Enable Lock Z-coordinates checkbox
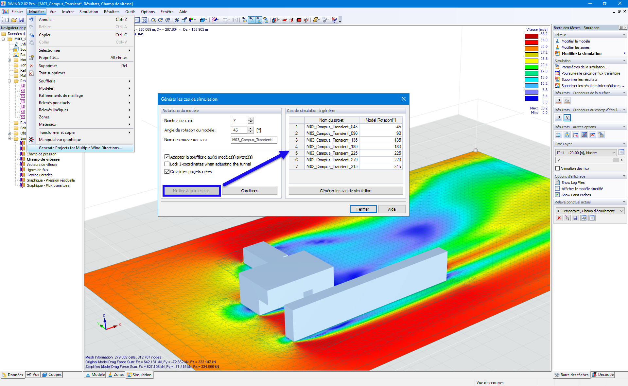Screen dimensions: 628x386 tap(167, 164)
